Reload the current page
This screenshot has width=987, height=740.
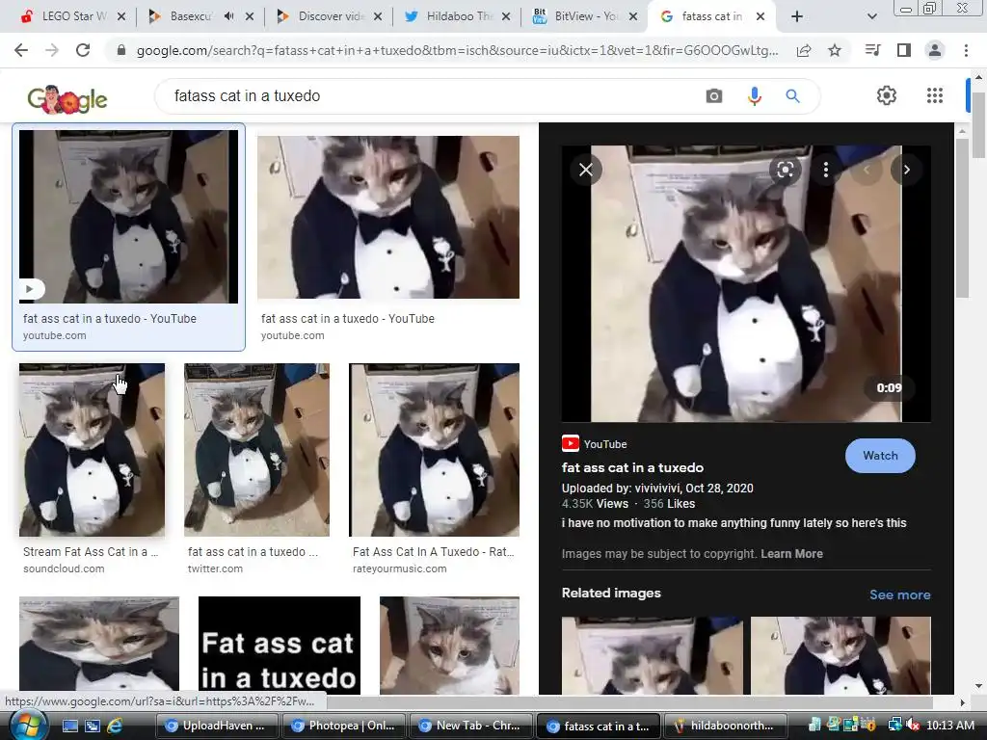tap(83, 50)
